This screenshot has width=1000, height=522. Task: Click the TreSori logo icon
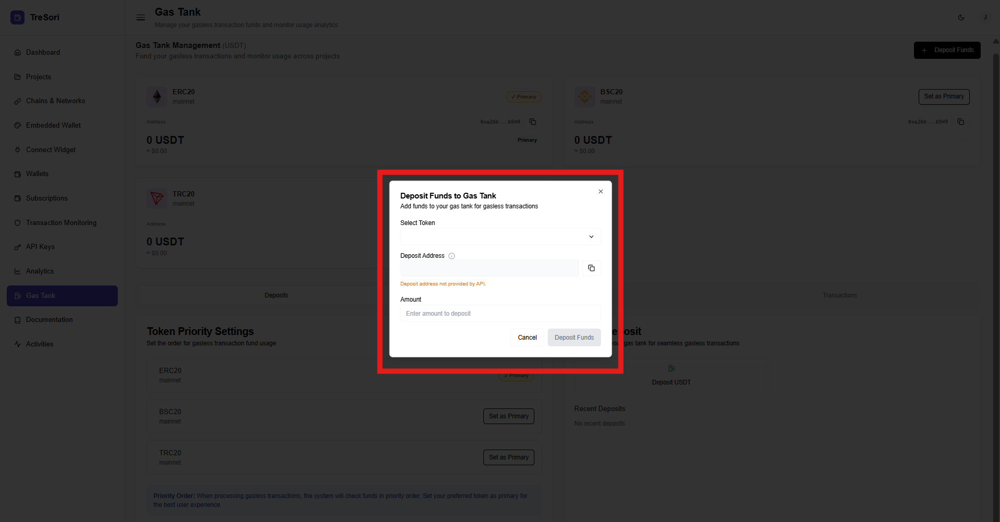pyautogui.click(x=17, y=18)
